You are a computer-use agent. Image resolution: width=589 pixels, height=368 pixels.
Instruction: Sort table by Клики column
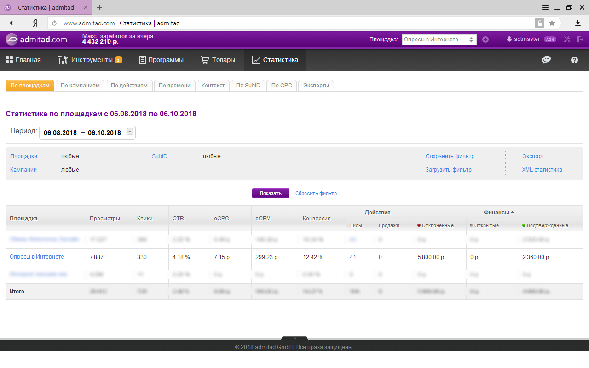145,218
